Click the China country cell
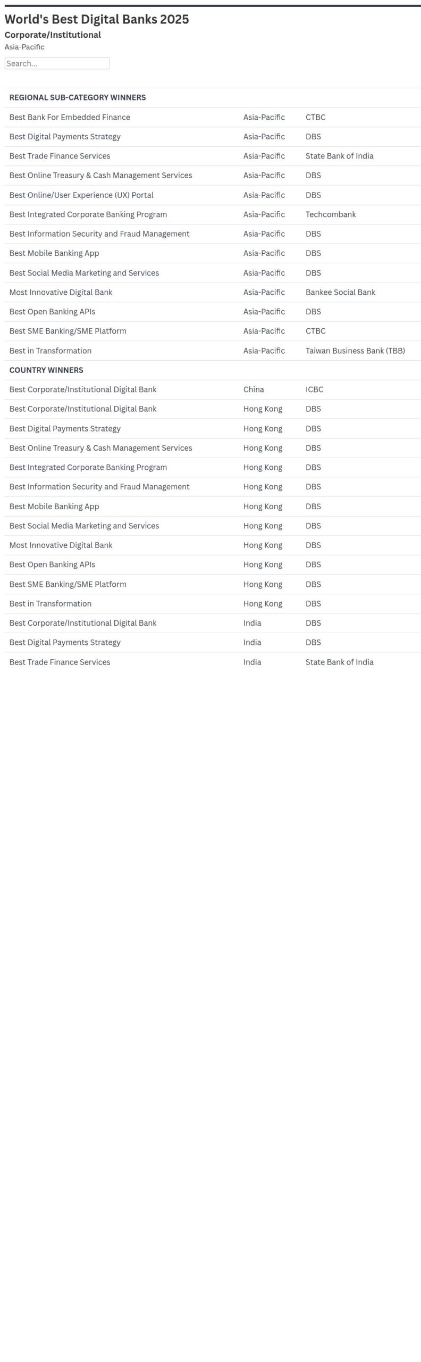 pyautogui.click(x=254, y=389)
